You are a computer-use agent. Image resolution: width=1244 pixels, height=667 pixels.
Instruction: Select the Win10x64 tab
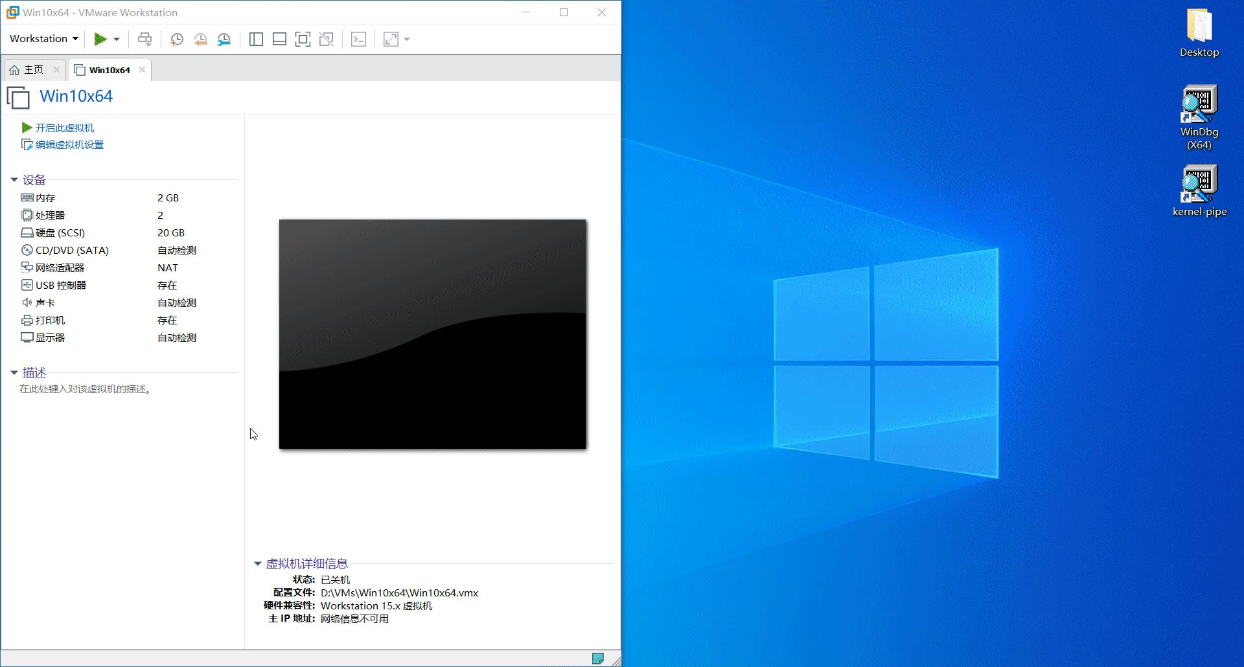pyautogui.click(x=109, y=69)
